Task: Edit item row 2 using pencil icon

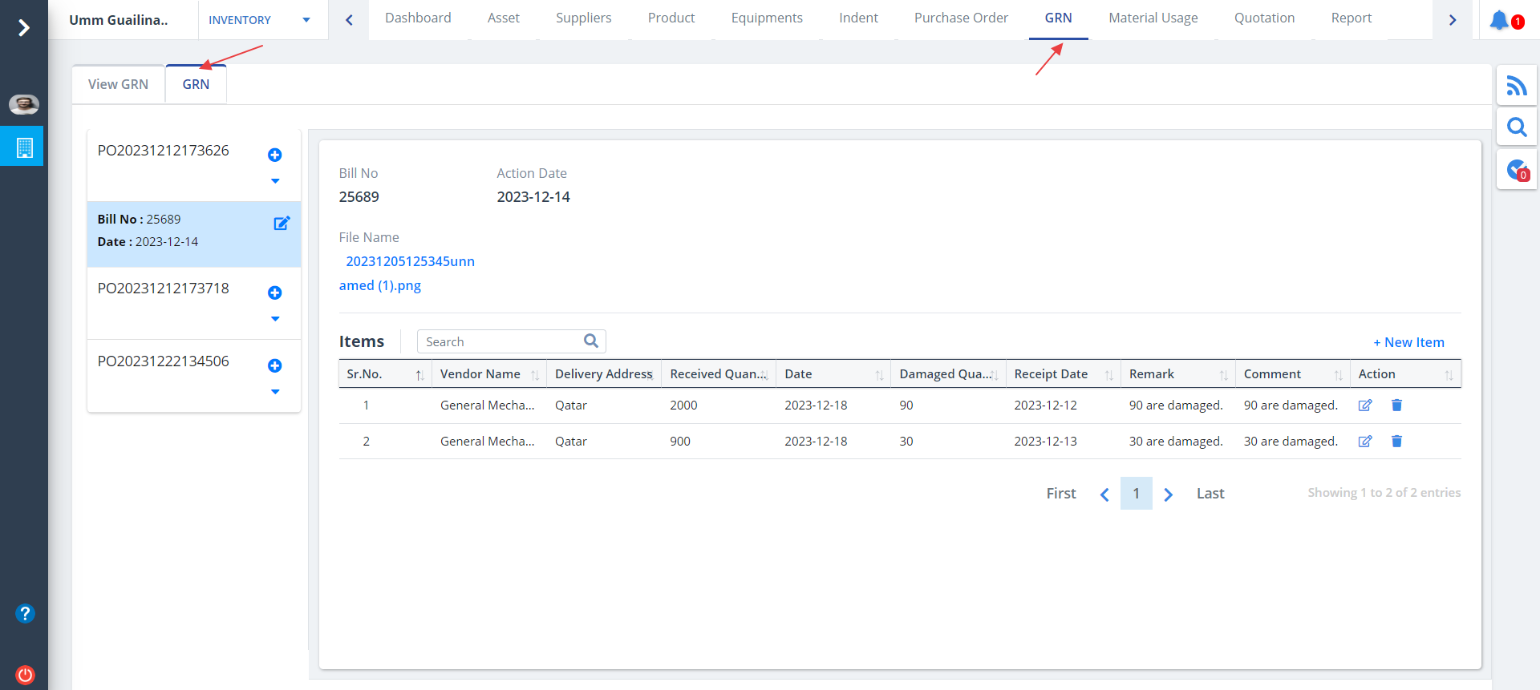Action: [1364, 442]
